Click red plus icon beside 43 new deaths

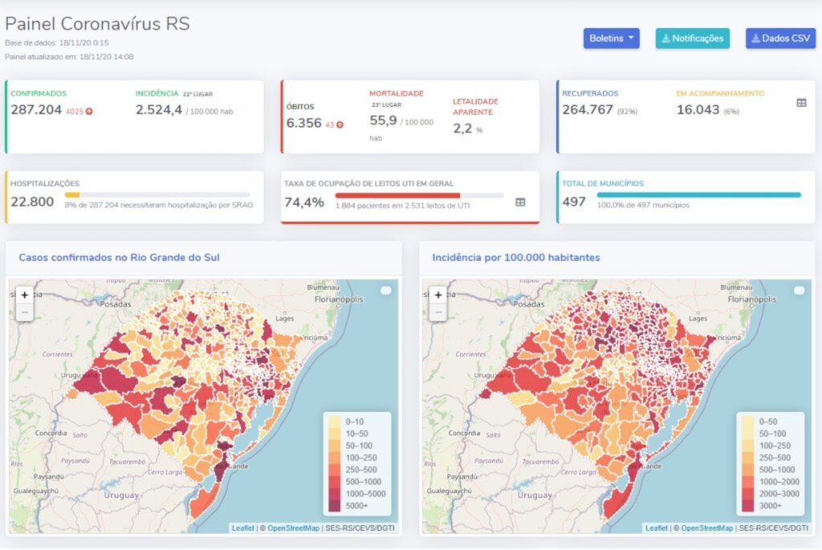click(x=340, y=124)
